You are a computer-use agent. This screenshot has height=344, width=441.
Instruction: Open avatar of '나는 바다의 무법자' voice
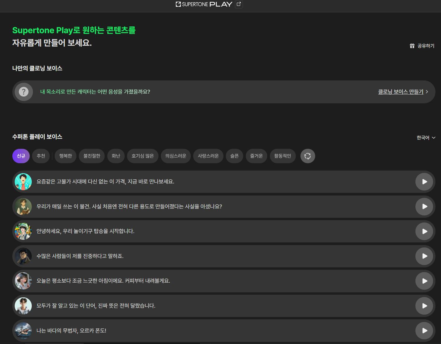23,331
